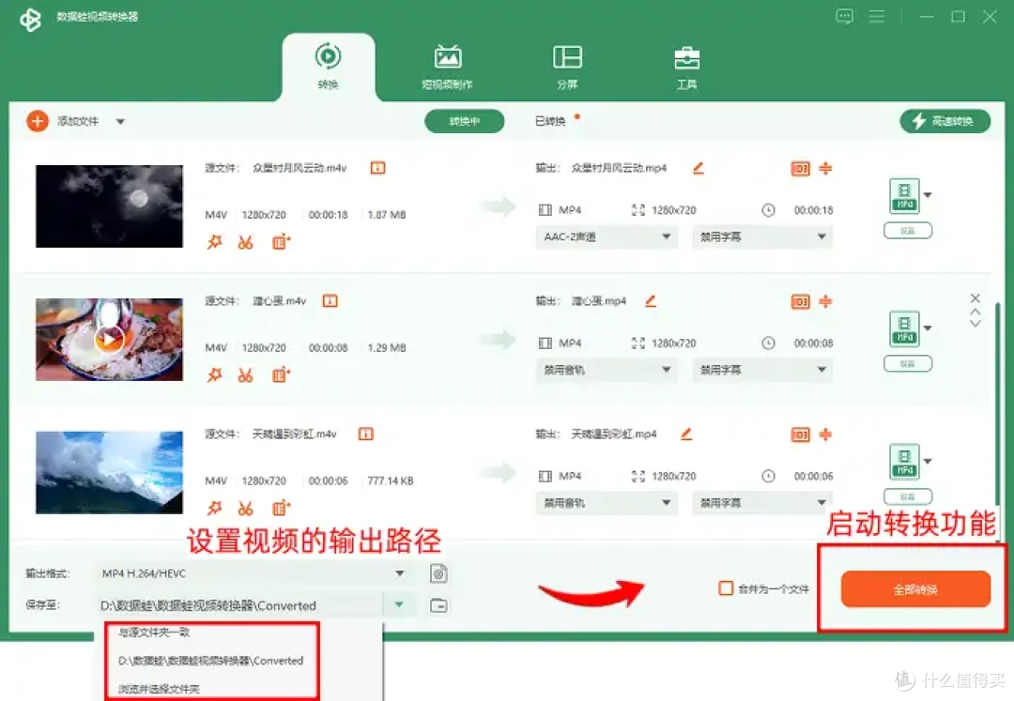1014x701 pixels.
Task: Rename output of the 00:00:18 video with pencil
Action: [698, 168]
